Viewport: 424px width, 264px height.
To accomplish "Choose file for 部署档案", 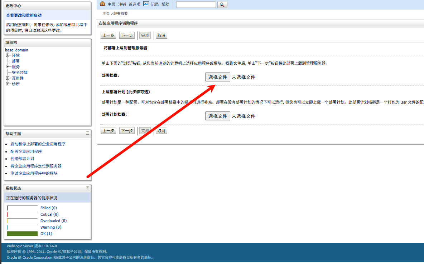I will coord(218,77).
